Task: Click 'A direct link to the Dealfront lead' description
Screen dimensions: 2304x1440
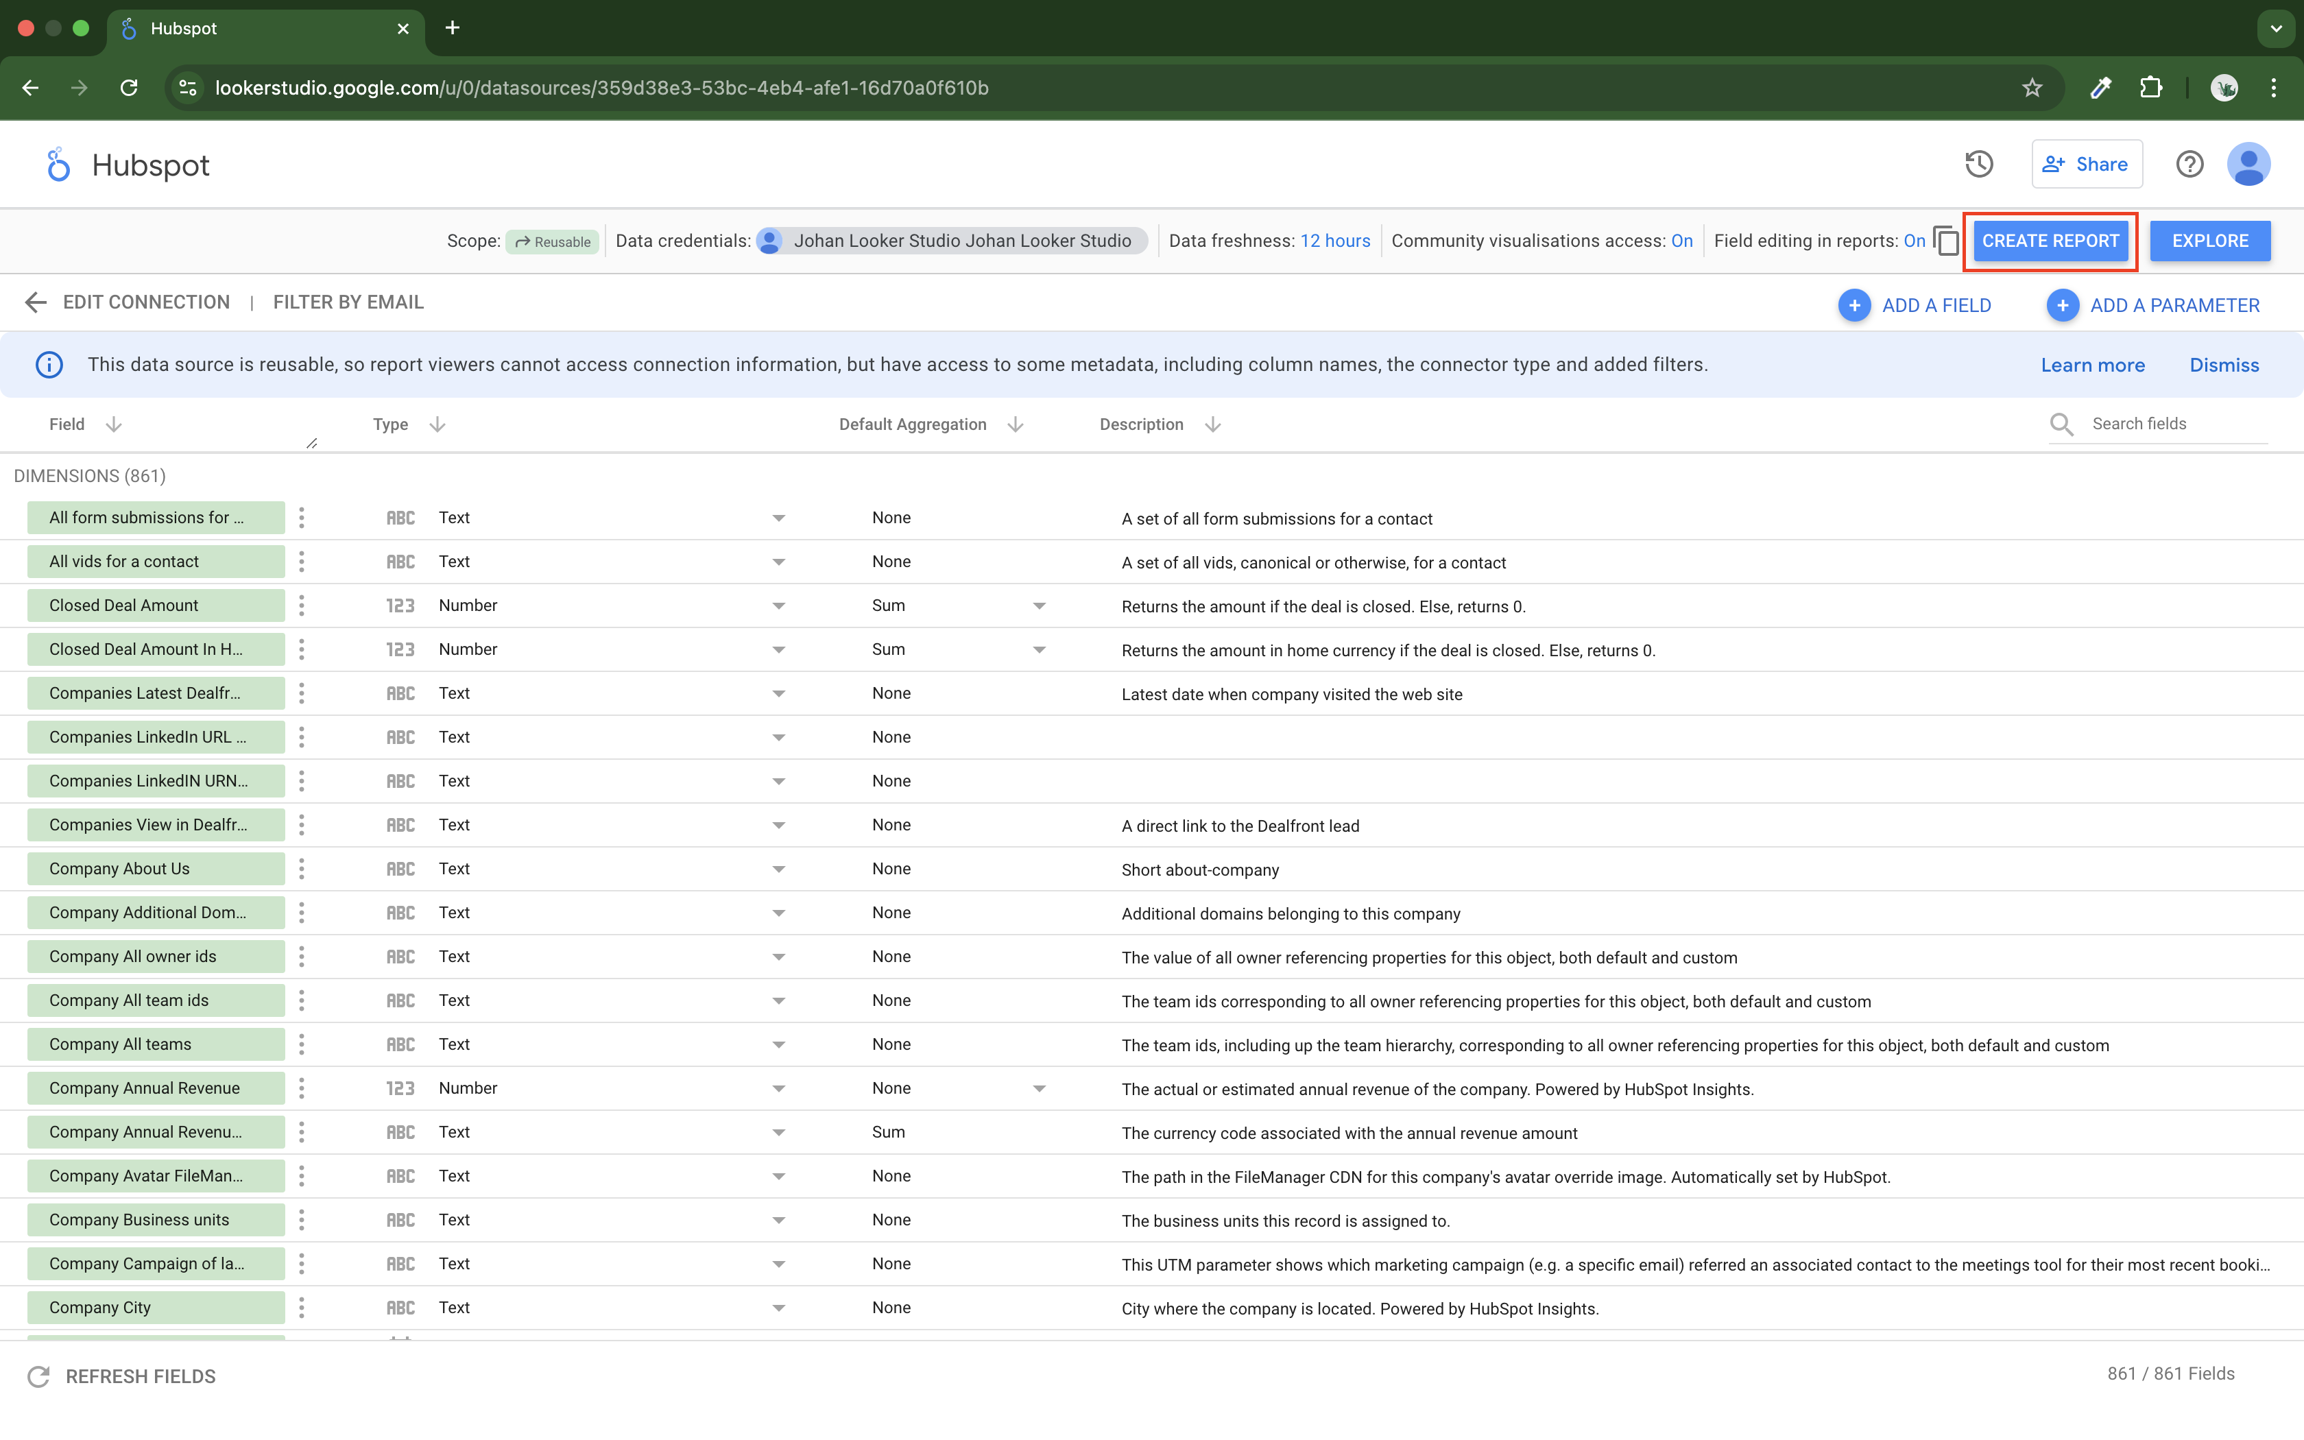Action: coord(1240,826)
